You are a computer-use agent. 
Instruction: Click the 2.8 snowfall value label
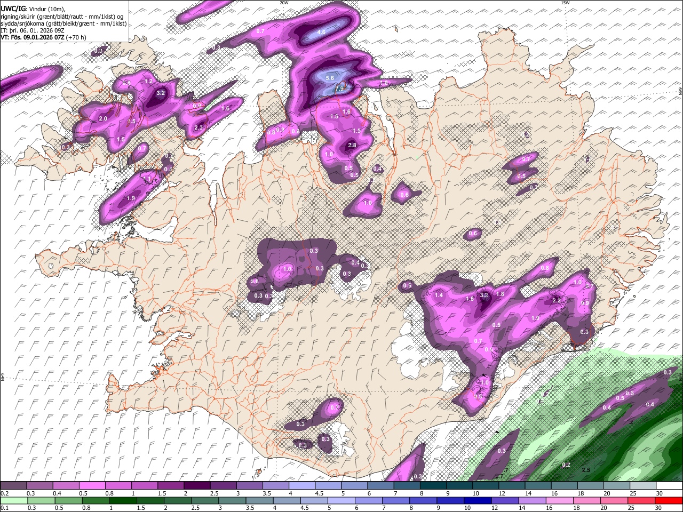(352, 145)
